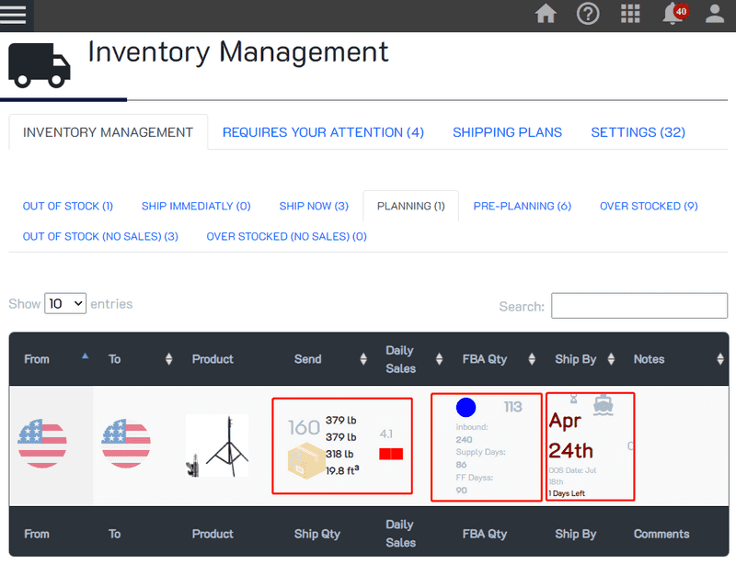This screenshot has height=564, width=736.
Task: Open the notifications bell showing 40 alerts
Action: coord(673,14)
